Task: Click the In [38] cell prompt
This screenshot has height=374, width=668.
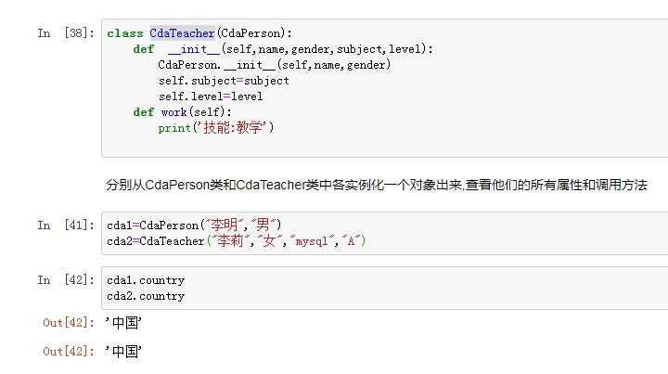Action: point(65,33)
